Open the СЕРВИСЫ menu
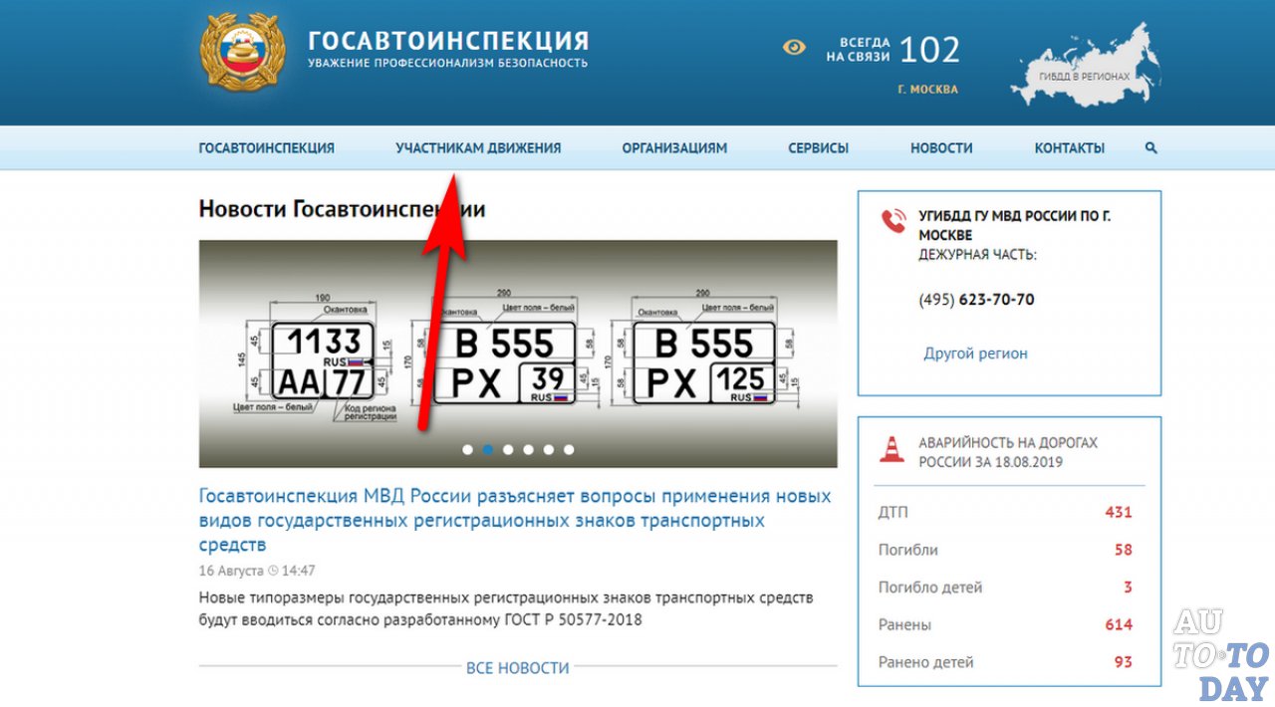Image resolution: width=1275 pixels, height=707 pixels. (818, 146)
